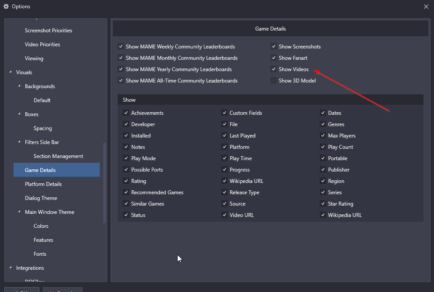This screenshot has height=292, width=434.
Task: Toggle Show MAME Weekly Community Leaderboards
Action: 121,47
